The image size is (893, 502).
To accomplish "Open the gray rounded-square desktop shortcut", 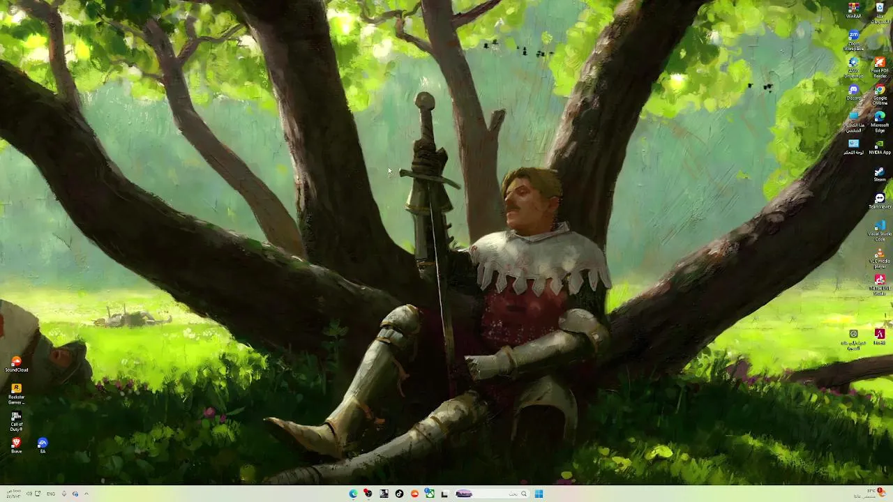I will pos(853,338).
